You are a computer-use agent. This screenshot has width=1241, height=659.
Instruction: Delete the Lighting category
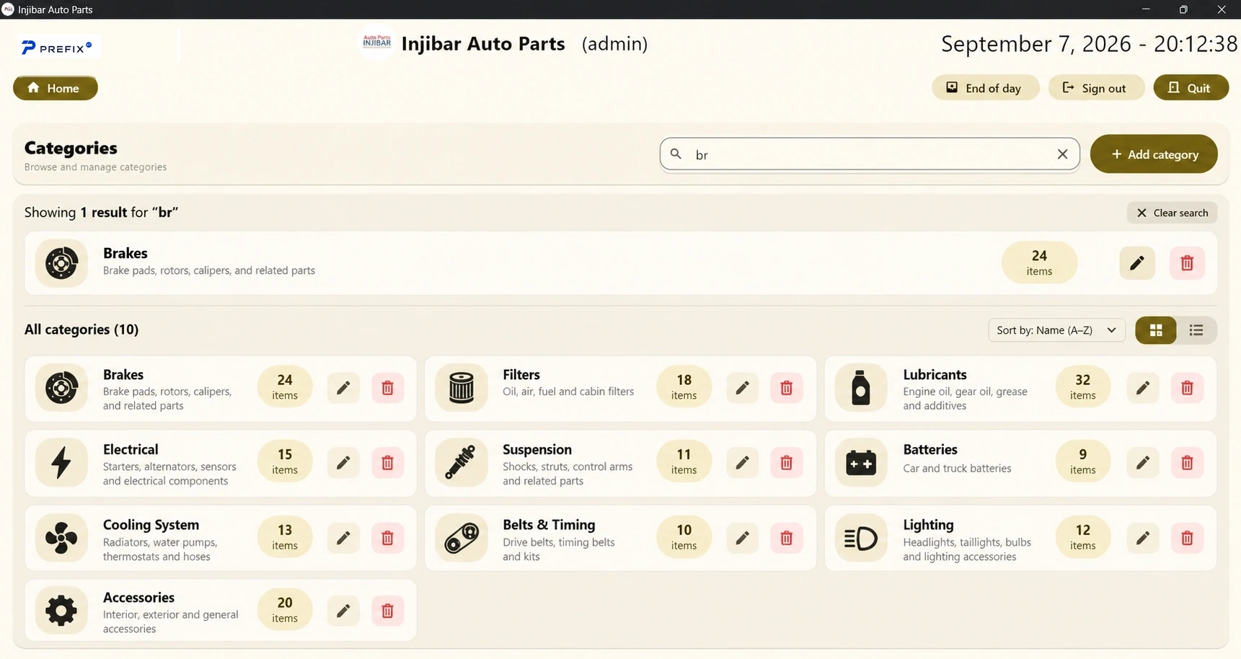coord(1187,538)
